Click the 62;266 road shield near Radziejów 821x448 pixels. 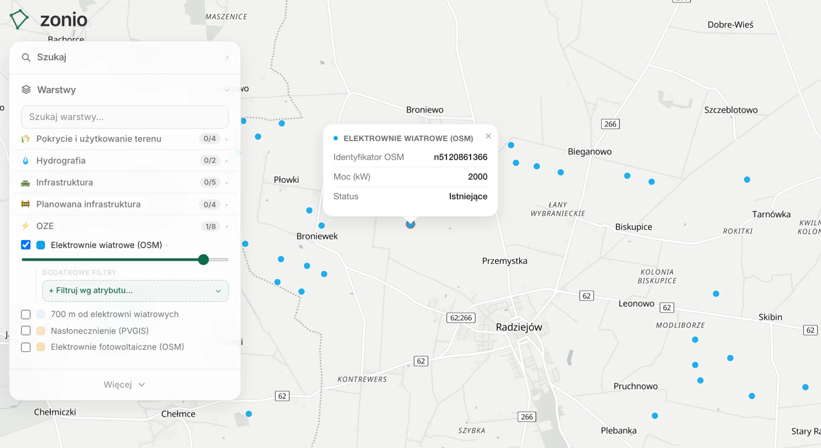(461, 318)
